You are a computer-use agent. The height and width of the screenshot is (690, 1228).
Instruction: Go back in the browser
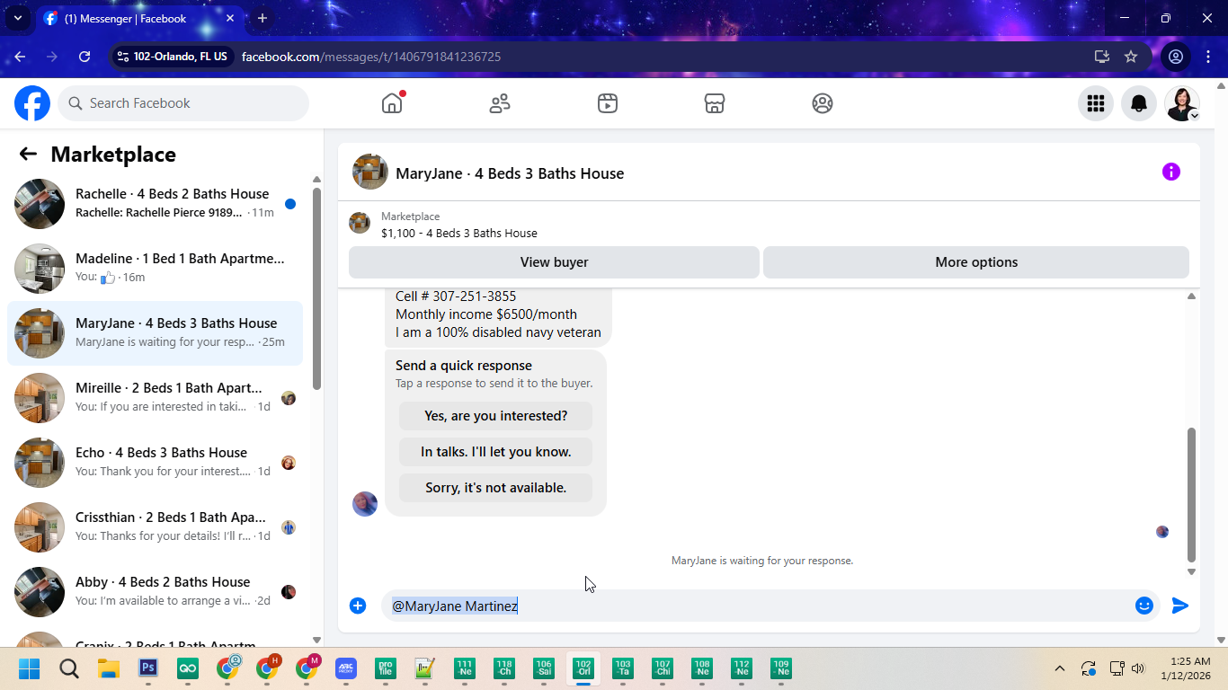coord(20,57)
